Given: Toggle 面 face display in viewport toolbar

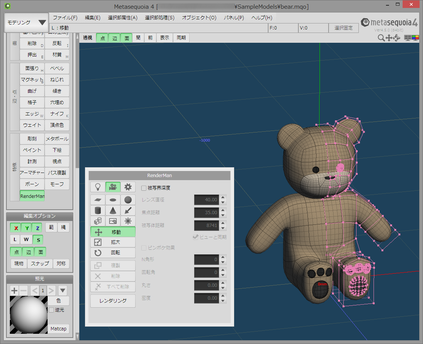Looking at the screenshot, I should (127, 38).
